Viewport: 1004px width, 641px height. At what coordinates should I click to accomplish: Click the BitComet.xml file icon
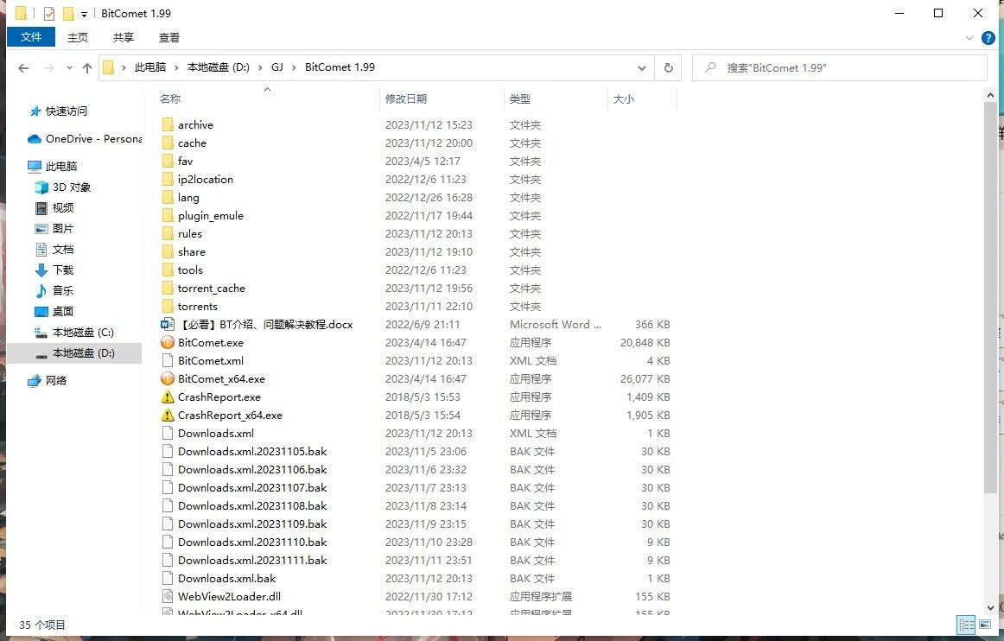coord(167,360)
